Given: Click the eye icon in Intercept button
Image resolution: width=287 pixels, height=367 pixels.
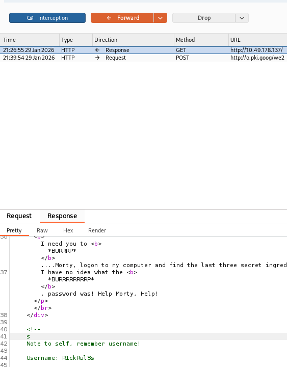Looking at the screenshot, I should [30, 18].
